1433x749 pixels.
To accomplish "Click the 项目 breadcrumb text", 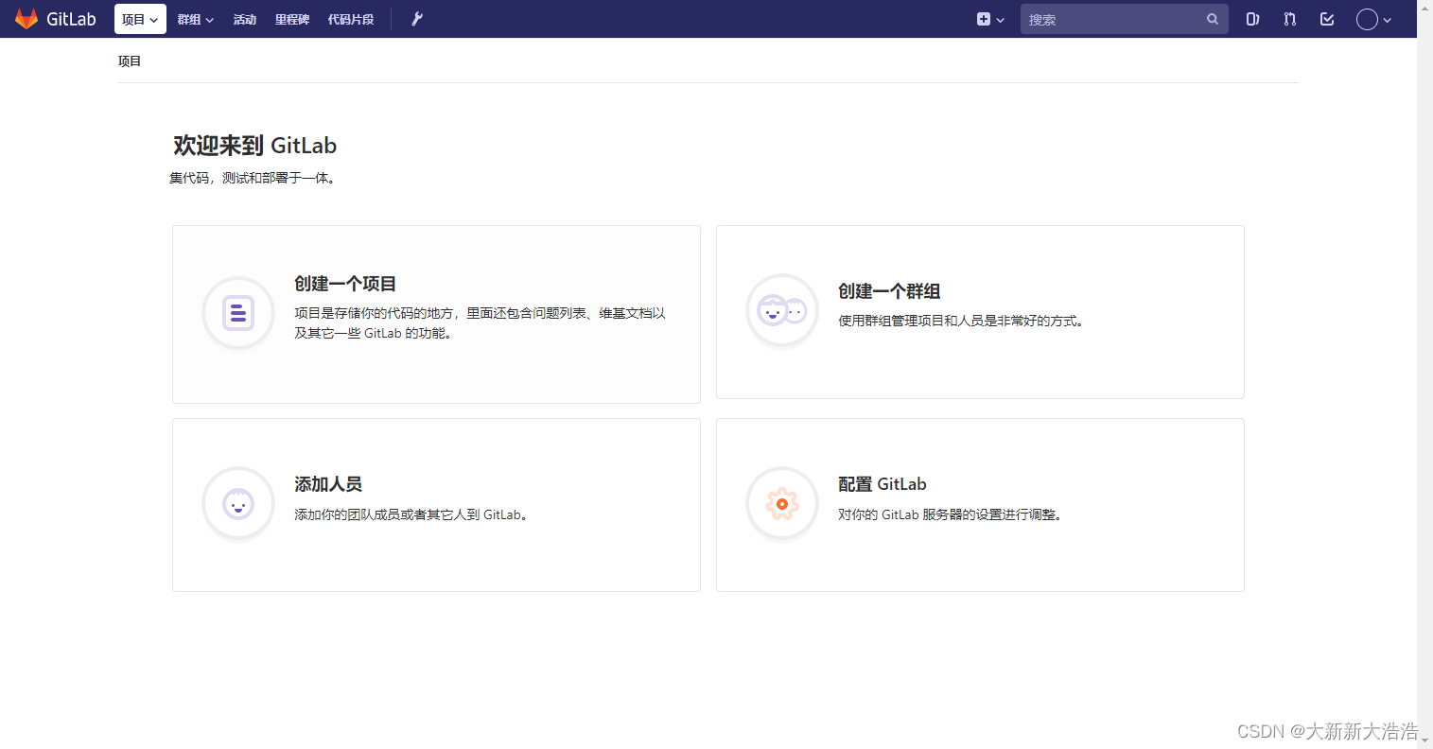I will pyautogui.click(x=130, y=61).
